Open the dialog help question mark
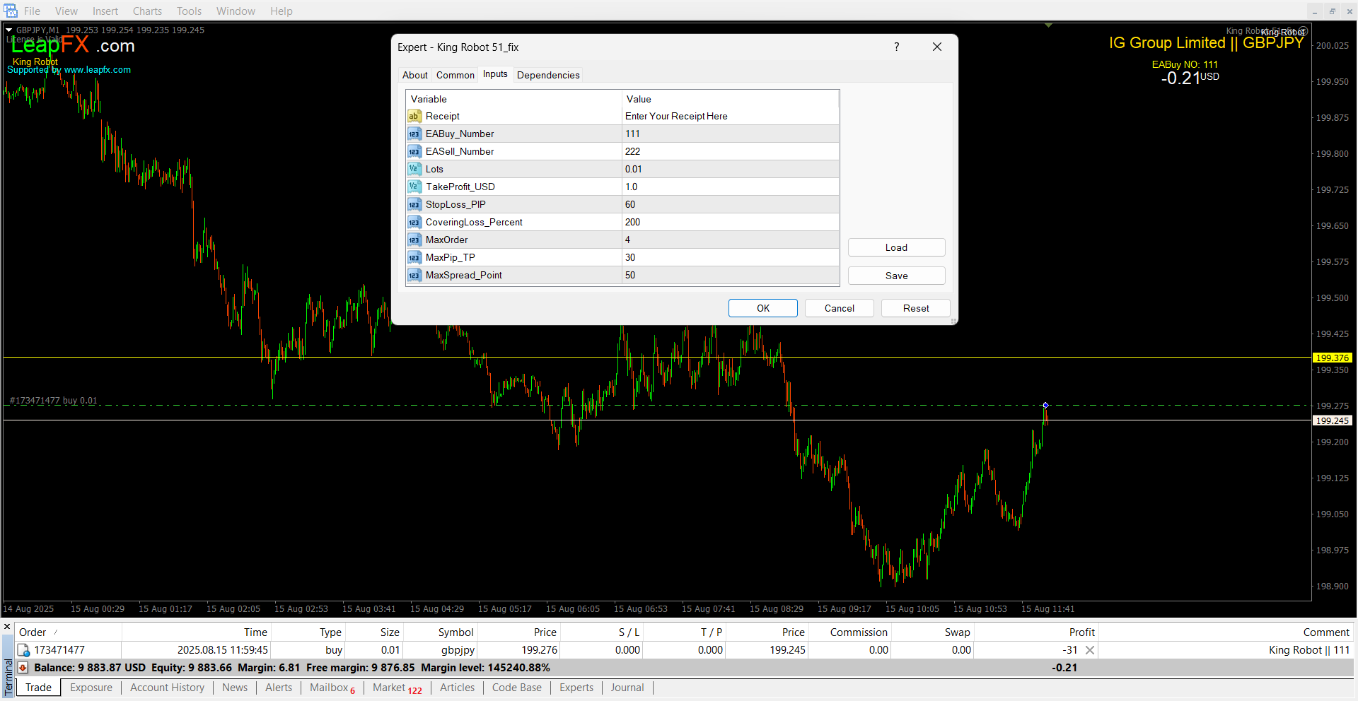Image resolution: width=1358 pixels, height=701 pixels. 896,47
